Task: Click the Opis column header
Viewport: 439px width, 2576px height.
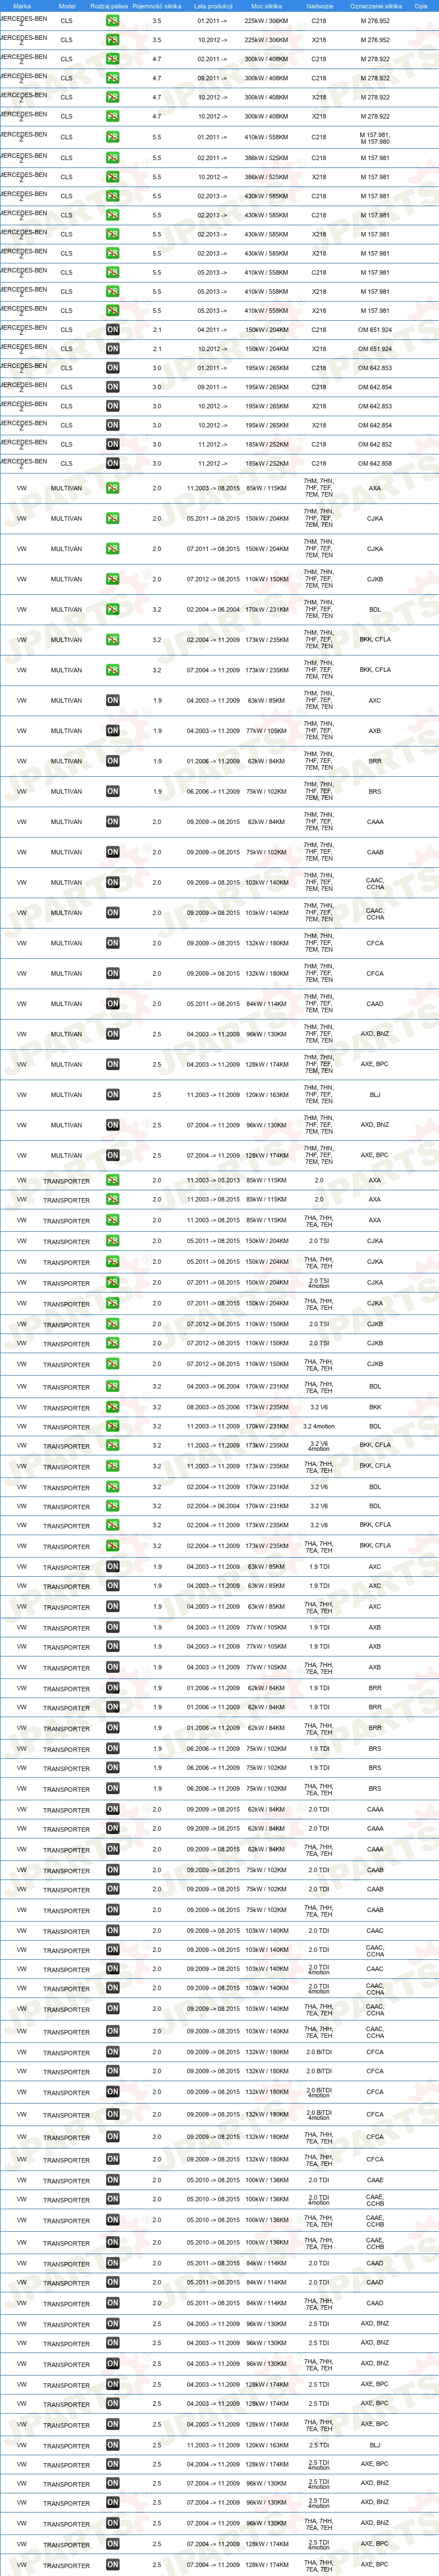Action: (x=421, y=6)
